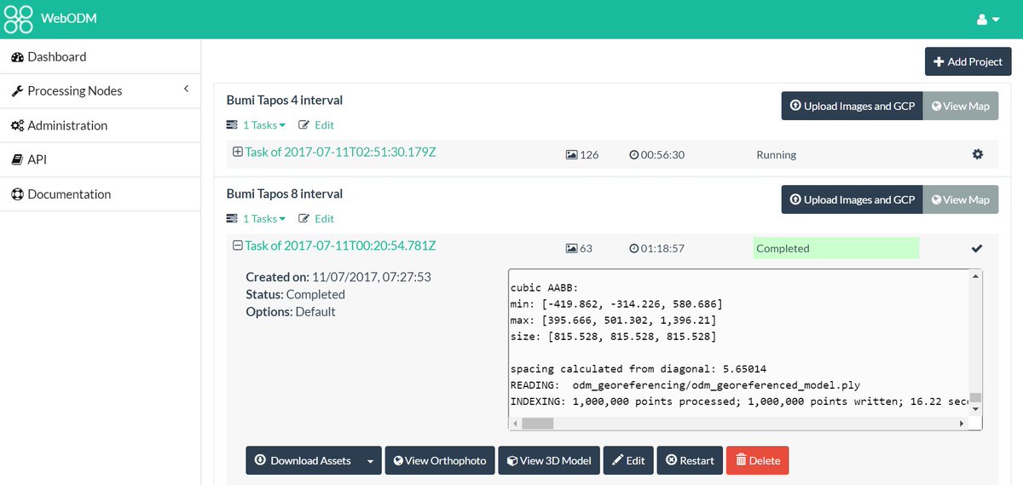Screen dimensions: 1023x485
Task: Upload Images and GCP for Bumi Tapos 4 interval
Action: (852, 106)
